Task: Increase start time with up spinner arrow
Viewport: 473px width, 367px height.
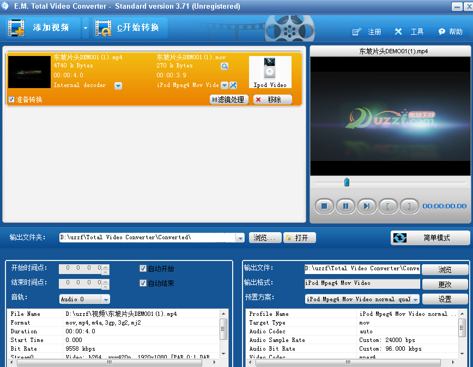Action: click(106, 267)
